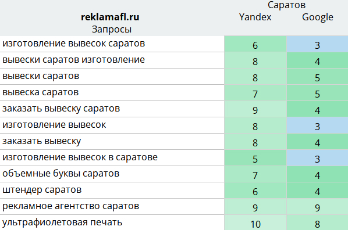348x230 pixels.
Task: Click Yandex position 10 for 'ультрафиолетовая печать'
Action: point(255,222)
